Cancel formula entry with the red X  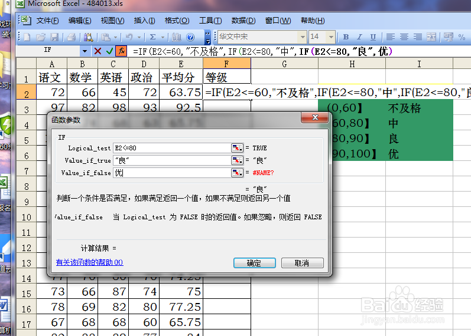tap(98, 51)
